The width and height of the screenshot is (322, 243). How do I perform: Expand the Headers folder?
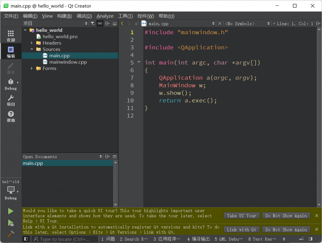[32, 43]
